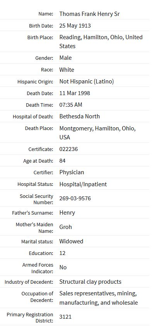
Task: Click Structural clay products industry value
Action: [x=90, y=282]
